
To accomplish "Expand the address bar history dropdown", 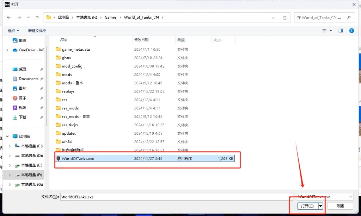I will pyautogui.click(x=273, y=18).
